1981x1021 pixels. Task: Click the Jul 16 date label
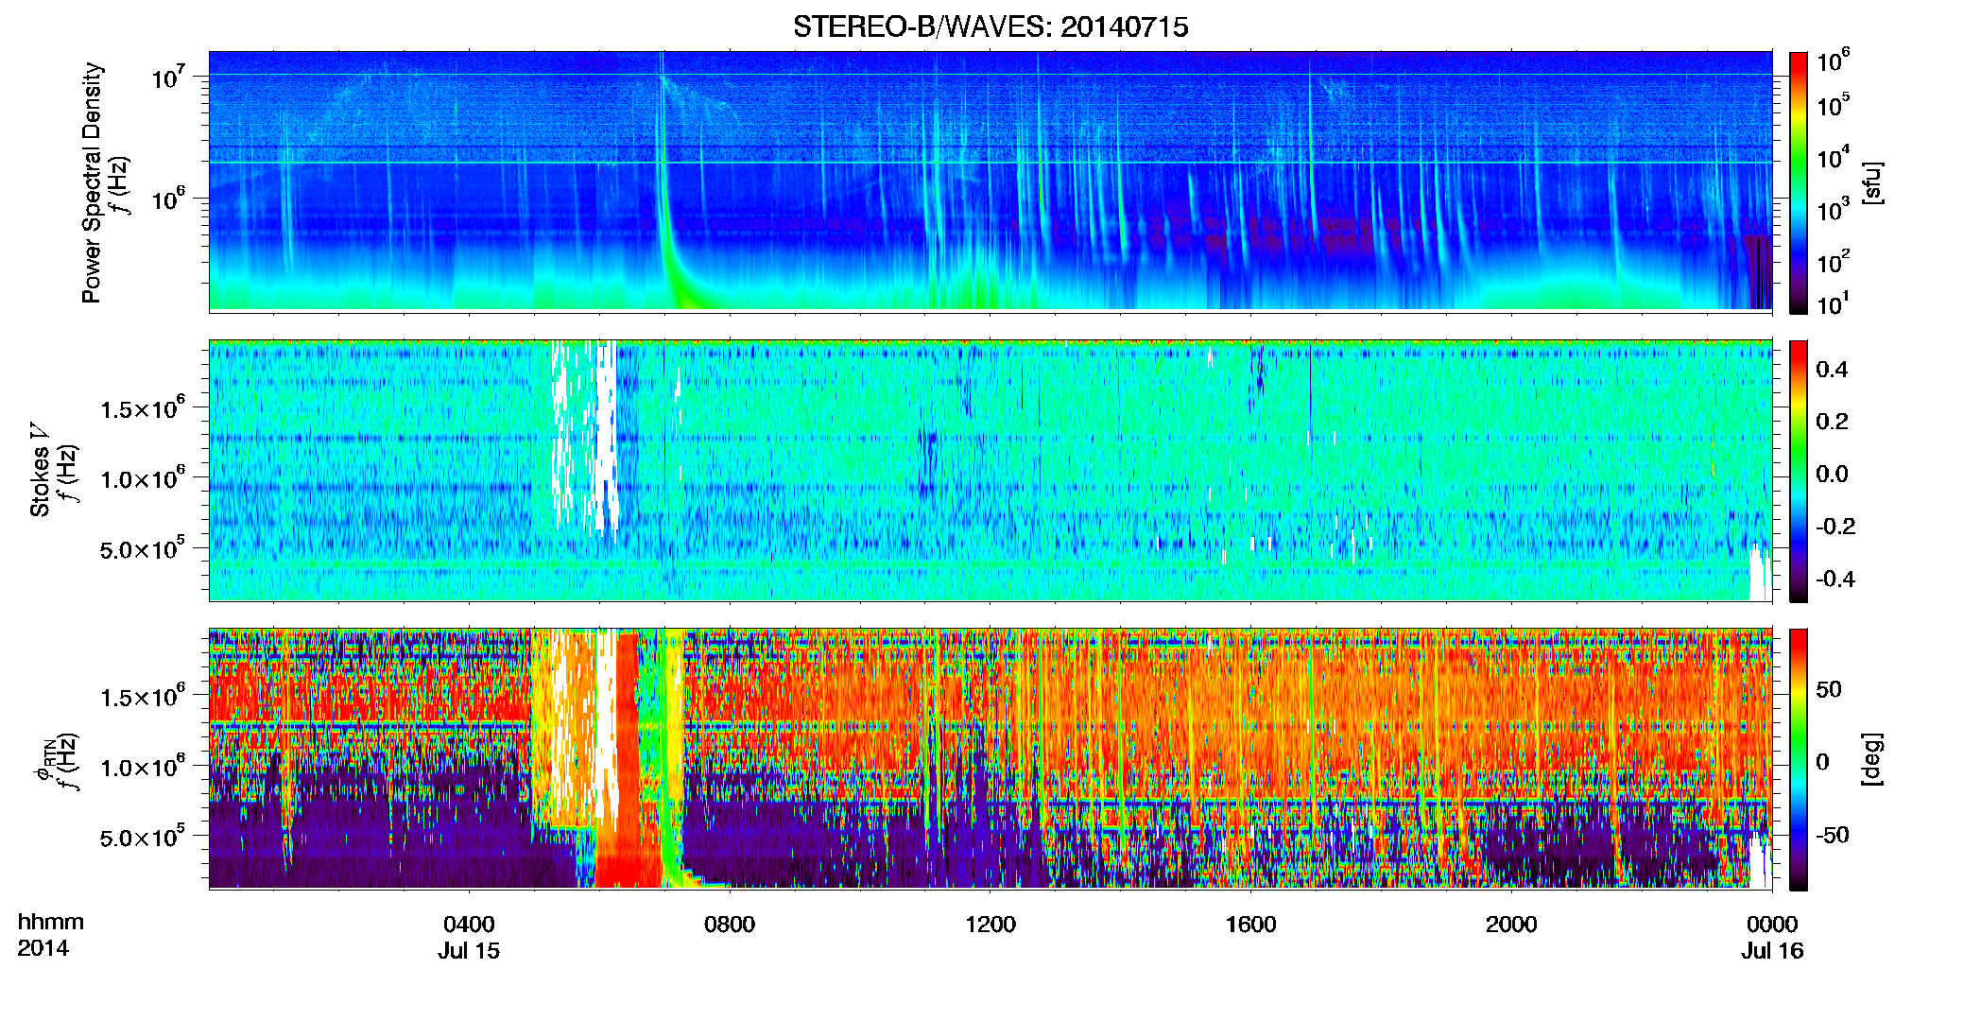click(x=1772, y=951)
